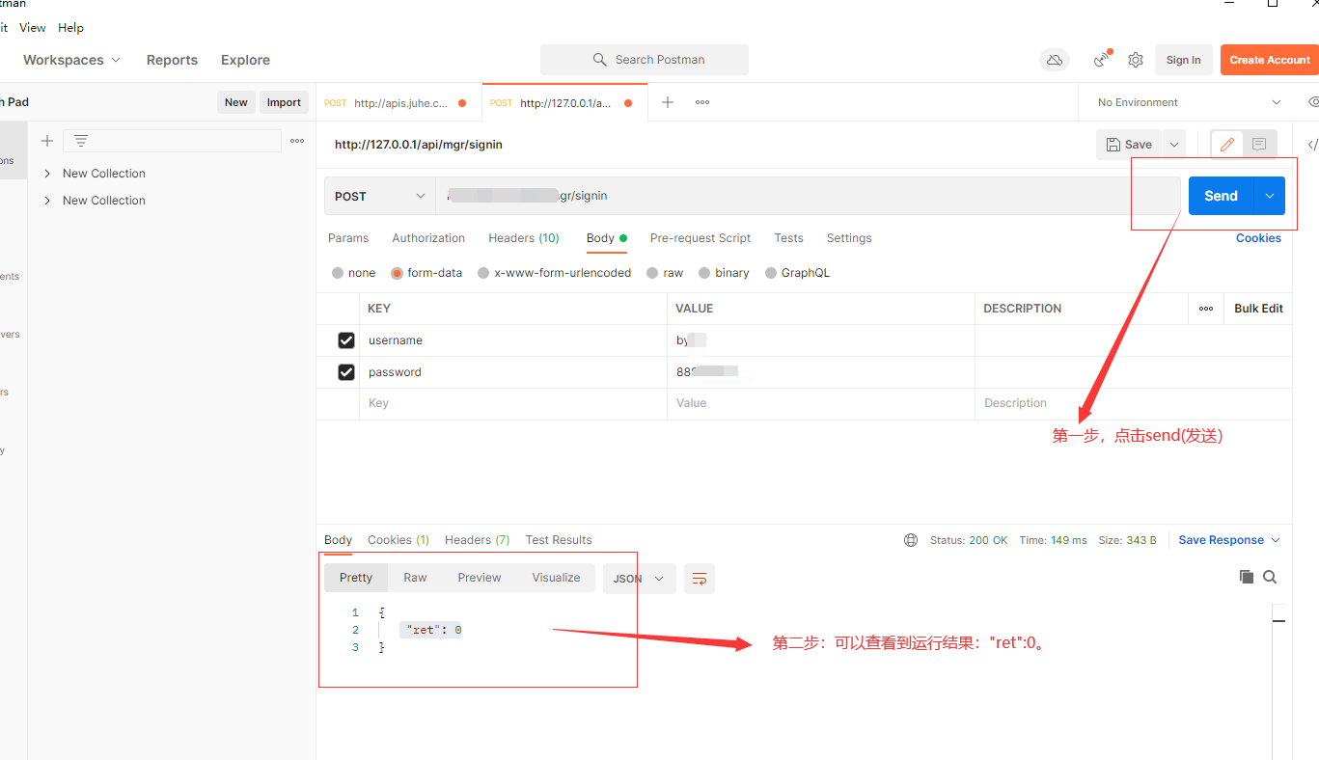Open the Help menu
The image size is (1319, 760).
pyautogui.click(x=70, y=28)
